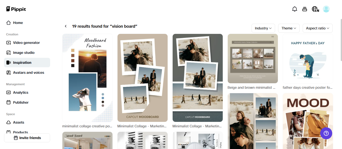The height and width of the screenshot is (149, 342).
Task: Open the credits stack icon in header
Action: pos(305,9)
